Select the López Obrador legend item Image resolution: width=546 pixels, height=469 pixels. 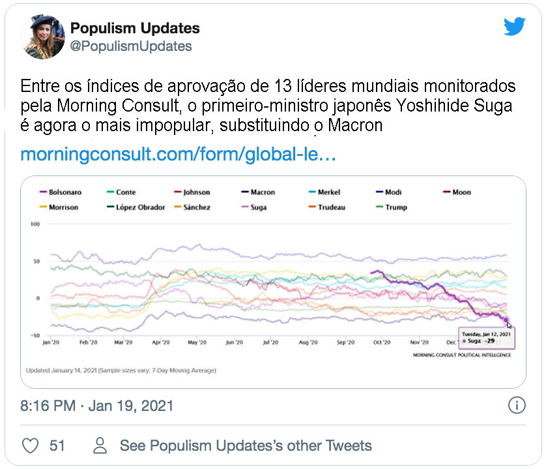point(136,207)
